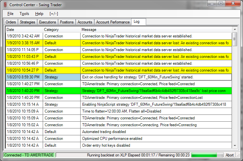
Task: Select the 1/8/2010 8:59:30 PM date cell
Action: [24, 77]
